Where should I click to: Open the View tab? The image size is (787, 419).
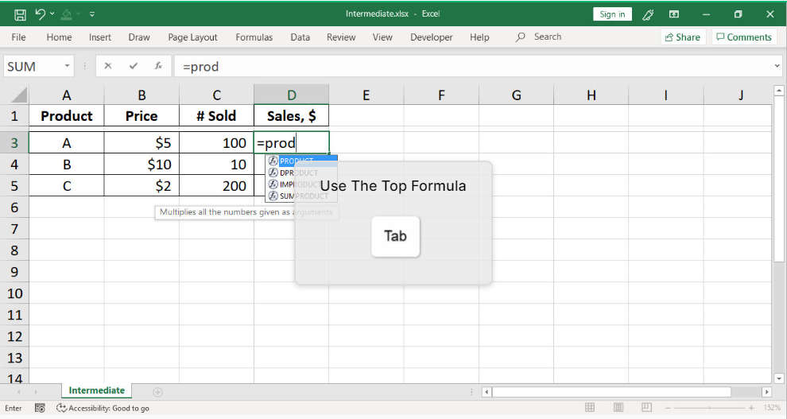tap(382, 37)
